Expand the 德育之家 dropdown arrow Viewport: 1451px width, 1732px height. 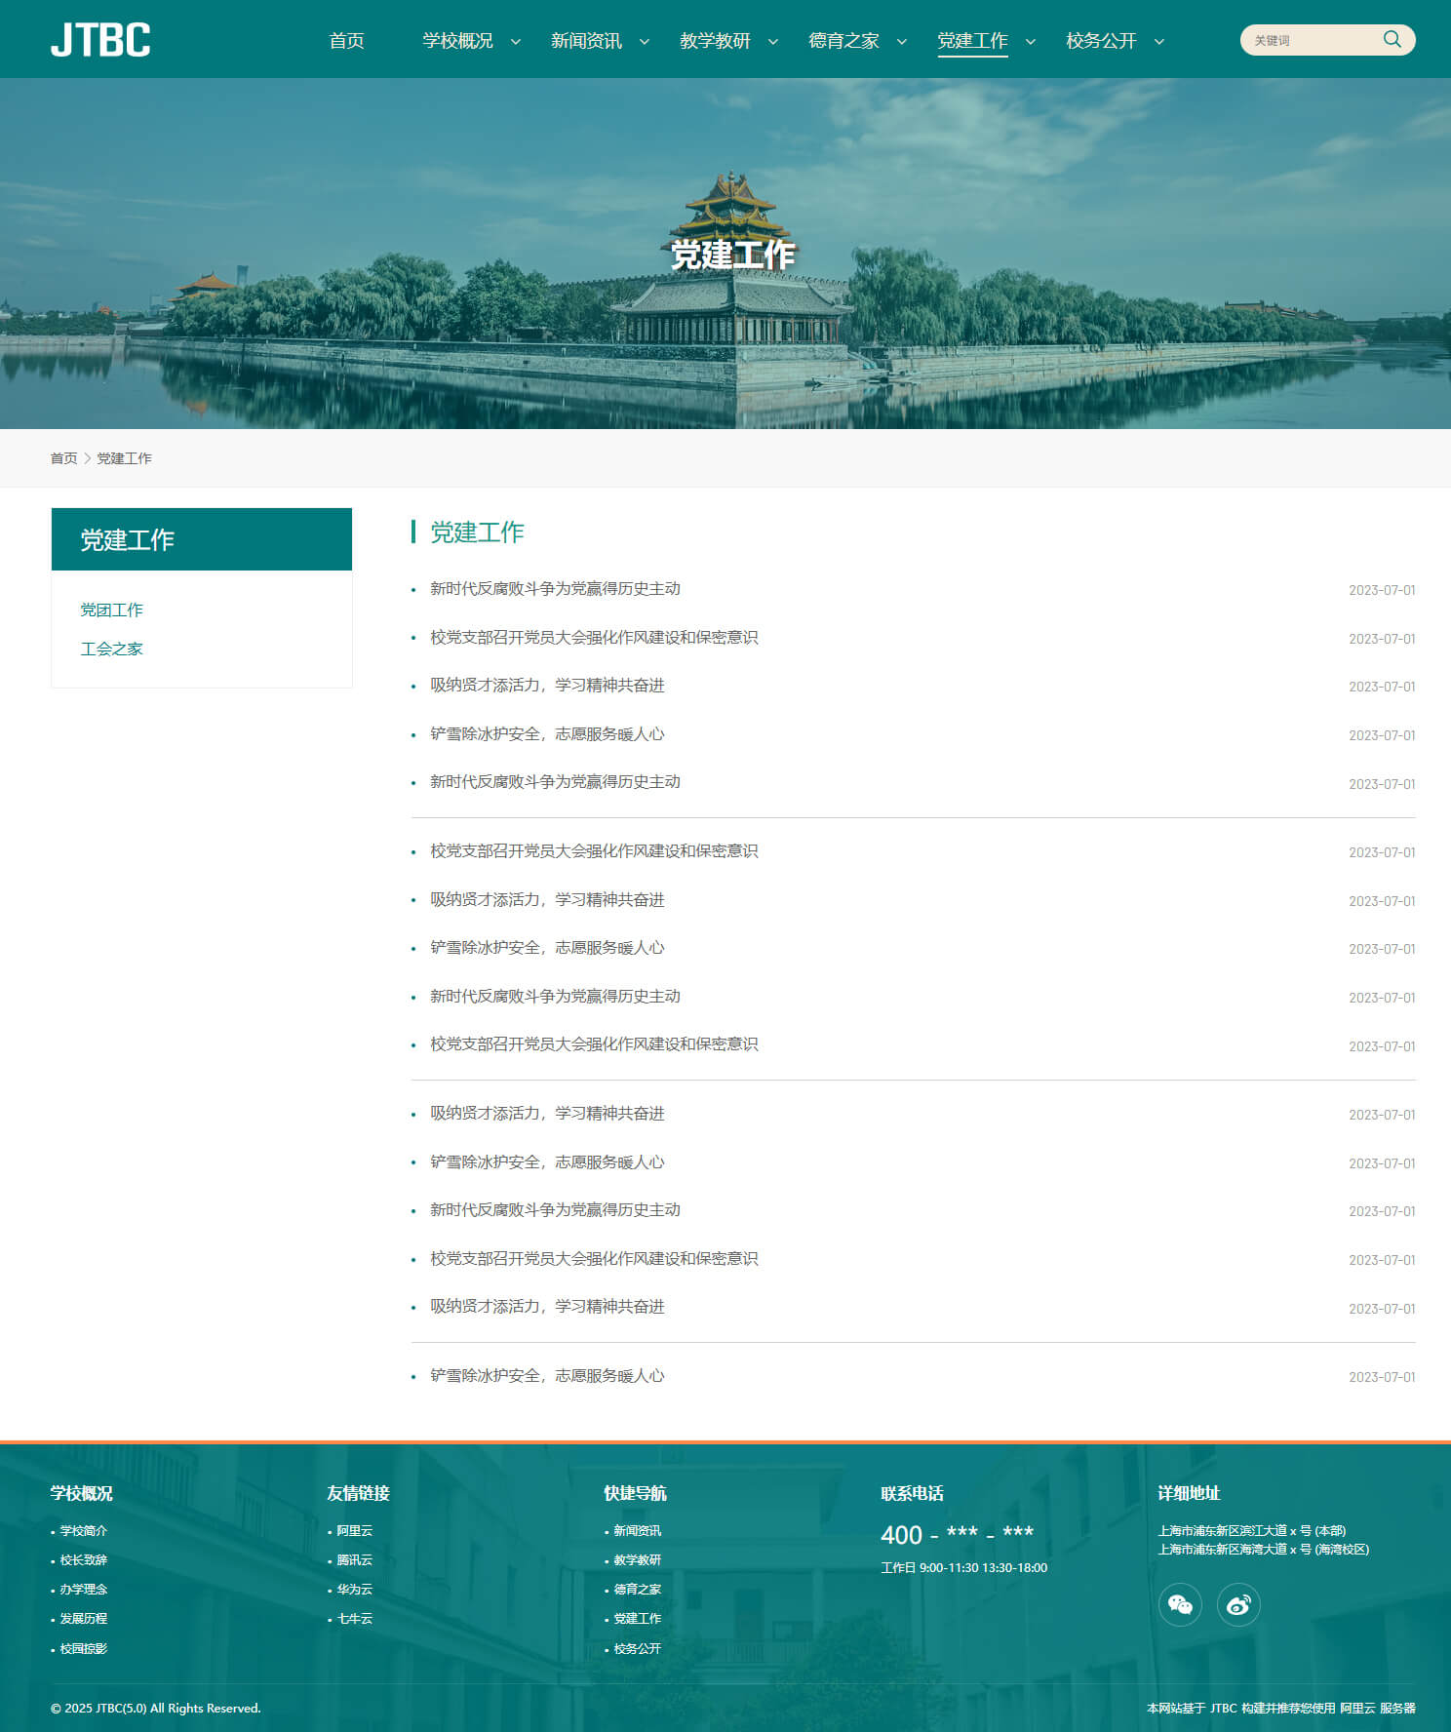[x=902, y=42]
